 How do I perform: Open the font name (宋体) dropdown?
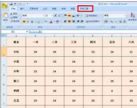click(44, 16)
